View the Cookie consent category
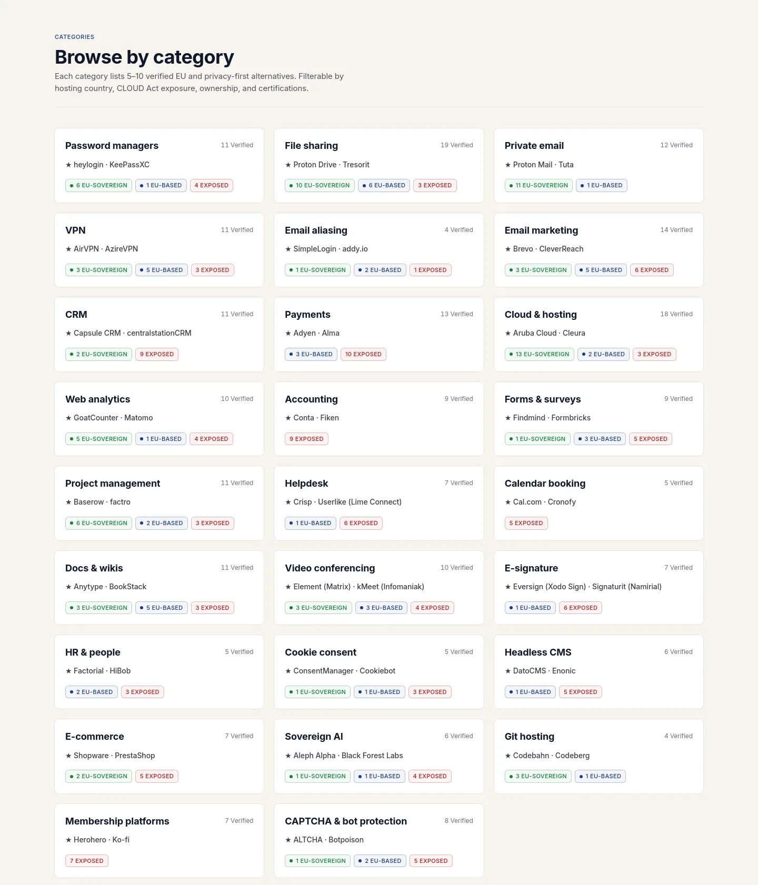 pyautogui.click(x=379, y=672)
